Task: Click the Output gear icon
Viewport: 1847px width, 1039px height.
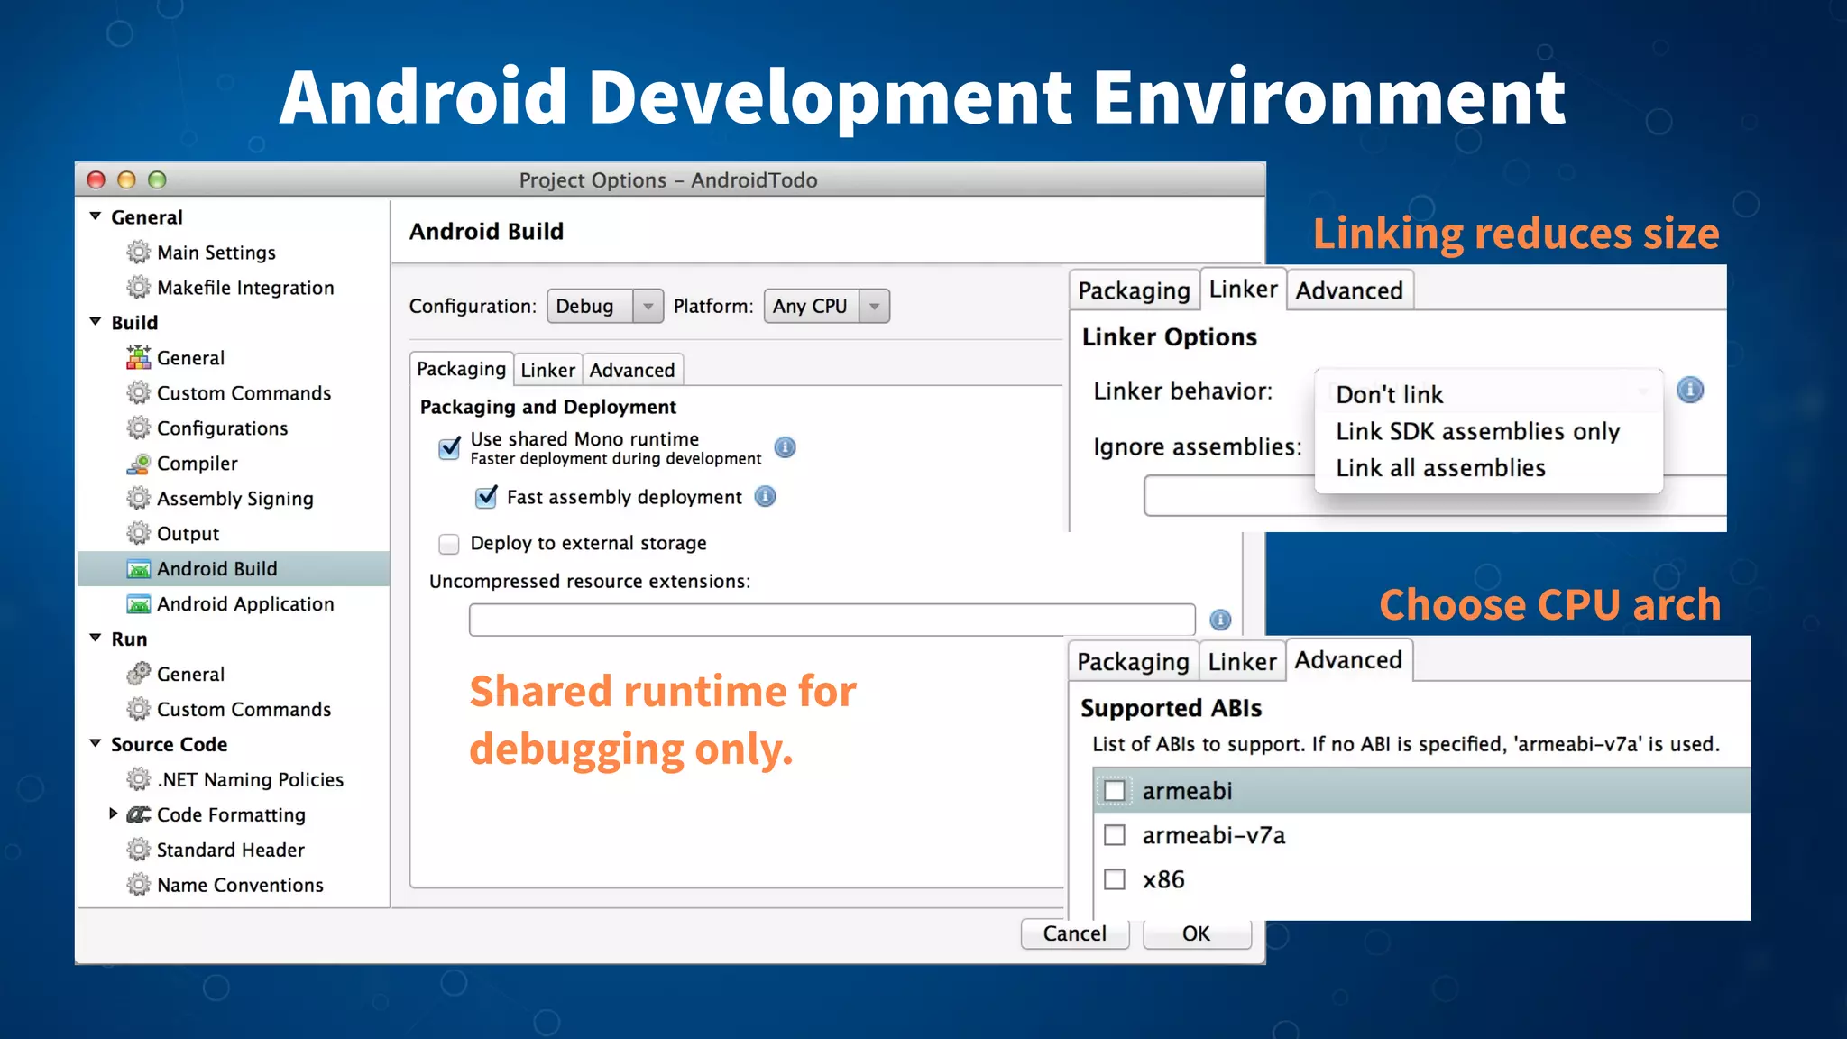Action: pos(138,533)
